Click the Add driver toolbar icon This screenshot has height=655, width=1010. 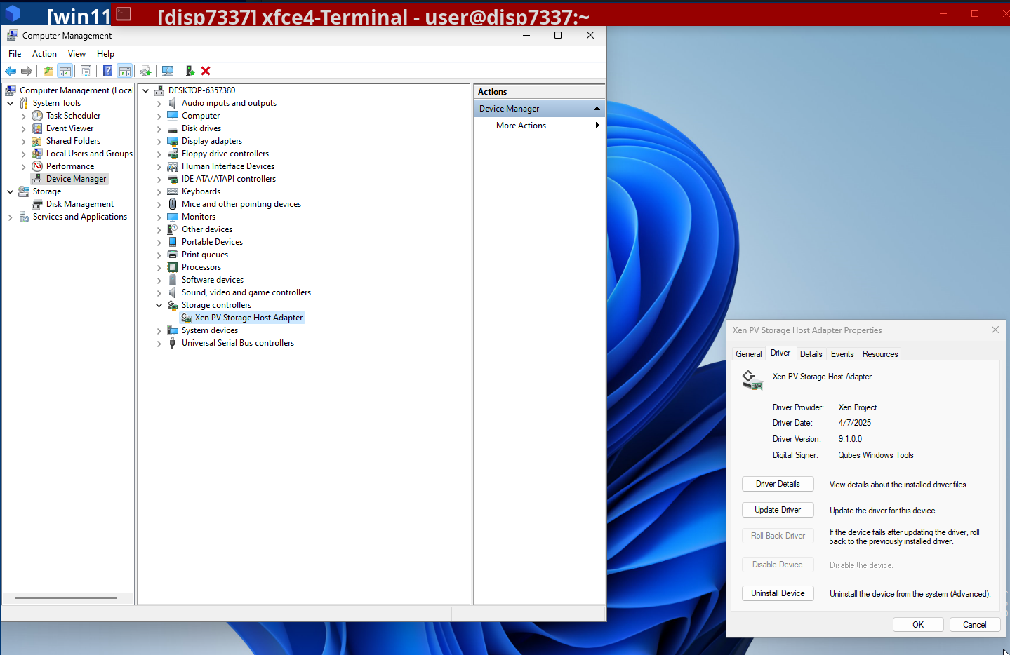pyautogui.click(x=190, y=71)
